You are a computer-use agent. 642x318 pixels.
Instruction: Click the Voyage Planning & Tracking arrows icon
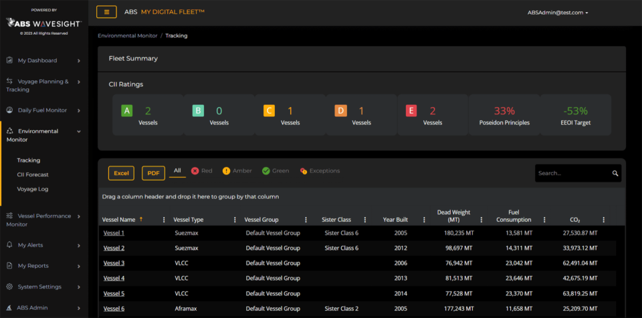point(10,81)
